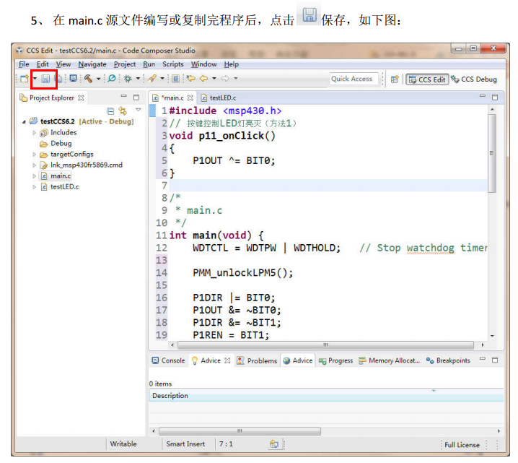The image size is (518, 463).
Task: Click Collapse All in Project Explorer
Action: tap(110, 111)
